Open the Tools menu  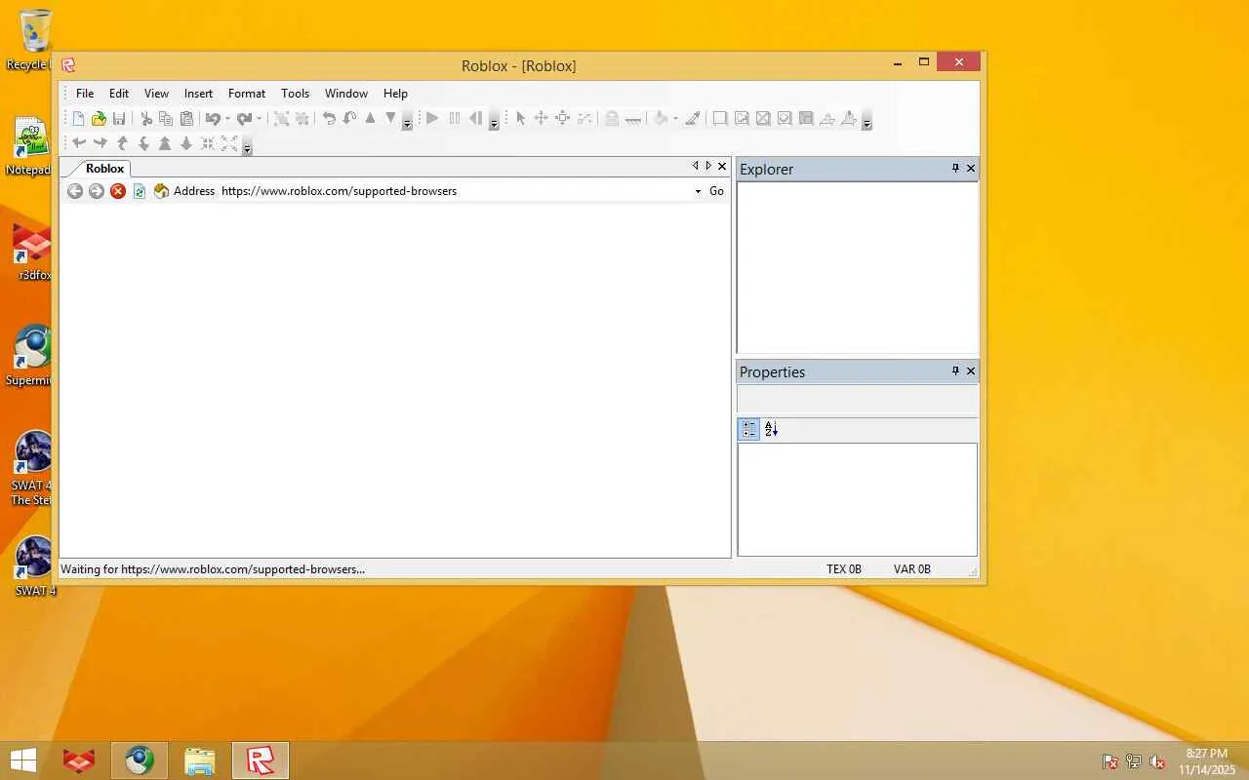click(x=295, y=94)
